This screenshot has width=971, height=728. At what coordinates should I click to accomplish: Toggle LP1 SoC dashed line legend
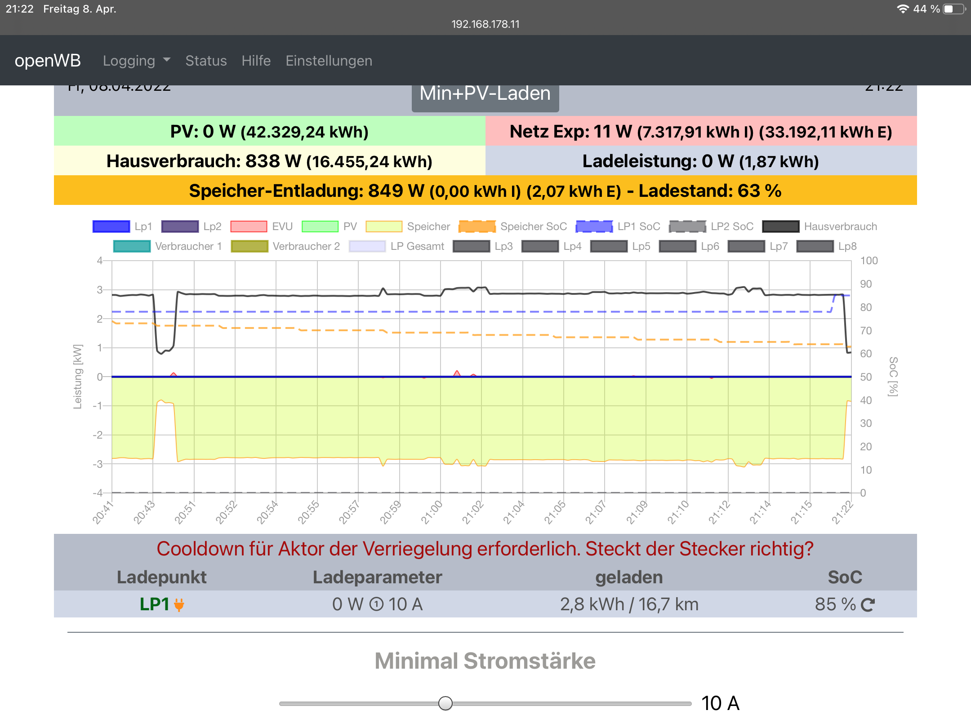pos(594,226)
